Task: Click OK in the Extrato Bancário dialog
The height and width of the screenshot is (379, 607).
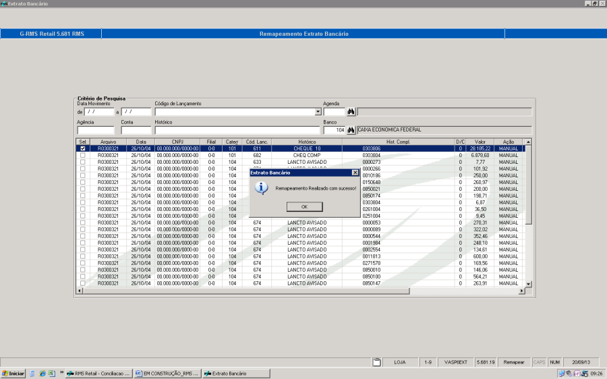Action: (304, 207)
